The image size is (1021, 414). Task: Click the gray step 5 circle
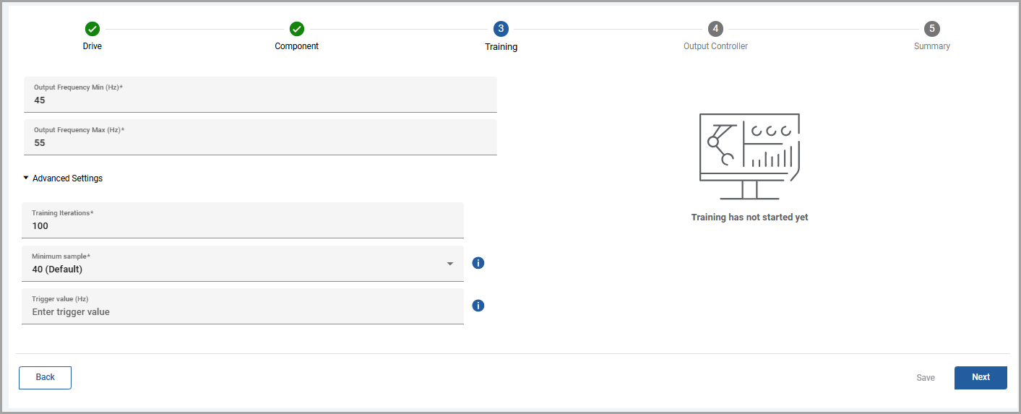(x=931, y=29)
